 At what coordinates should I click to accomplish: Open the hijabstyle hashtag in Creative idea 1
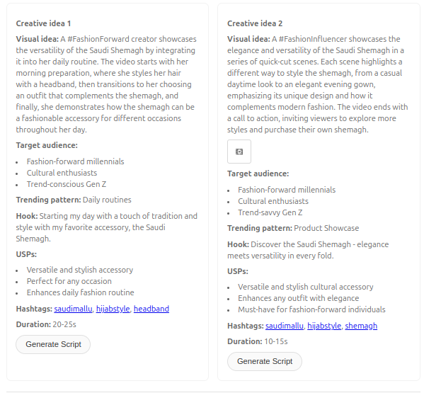point(113,309)
